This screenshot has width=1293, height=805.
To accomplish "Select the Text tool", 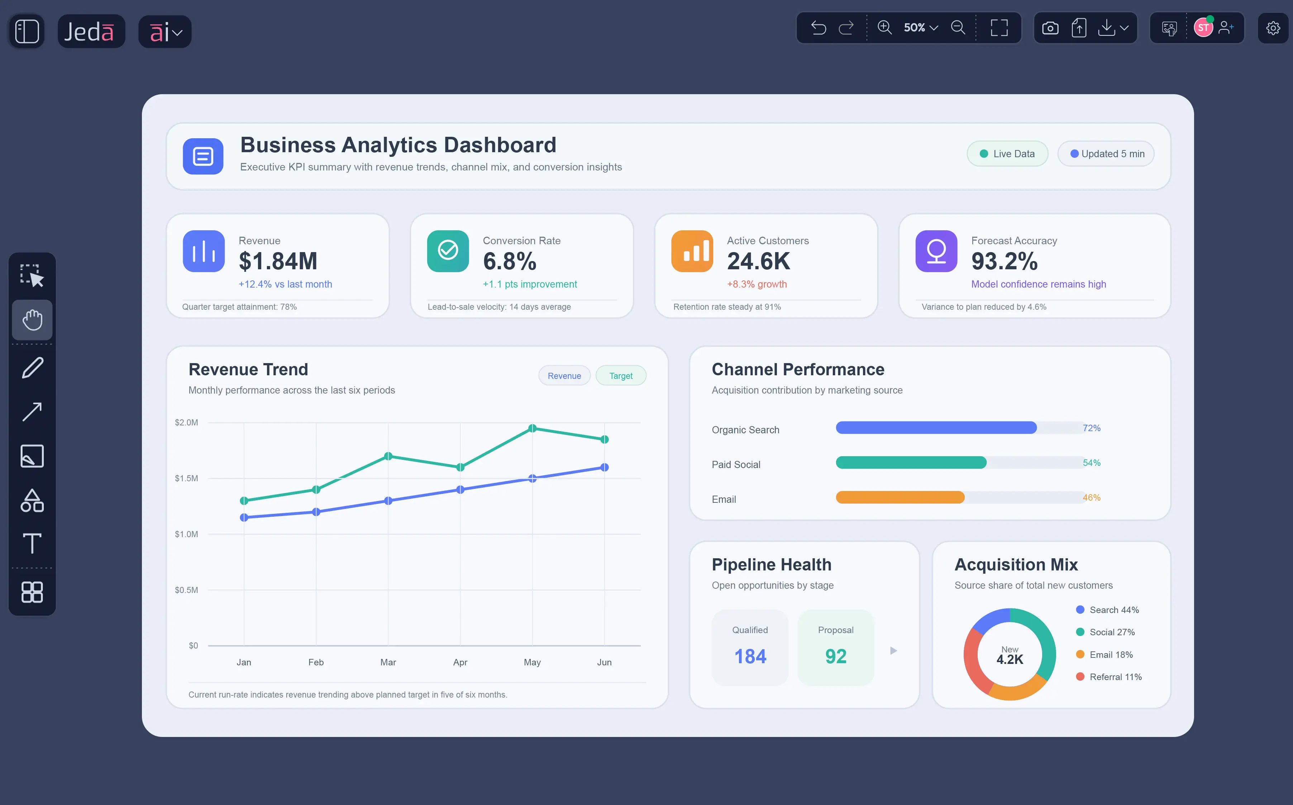I will [x=32, y=544].
